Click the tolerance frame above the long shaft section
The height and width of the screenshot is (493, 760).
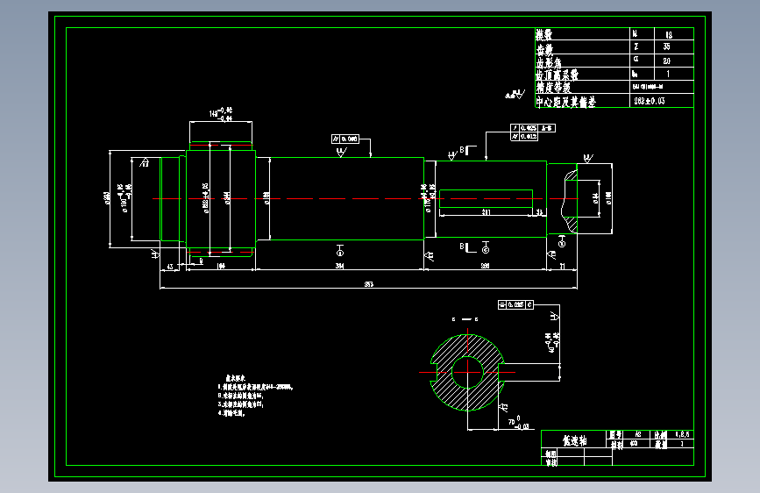(x=345, y=139)
